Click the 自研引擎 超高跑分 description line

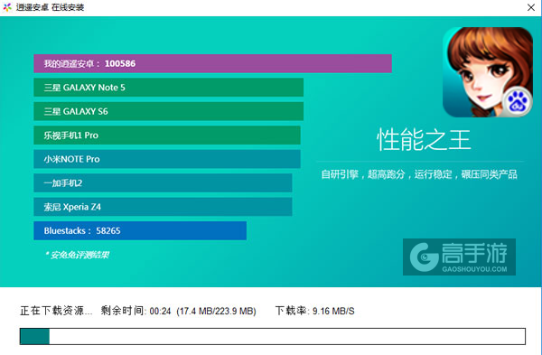(419, 174)
